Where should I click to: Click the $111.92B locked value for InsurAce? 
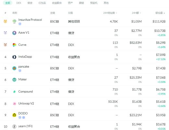159,21
